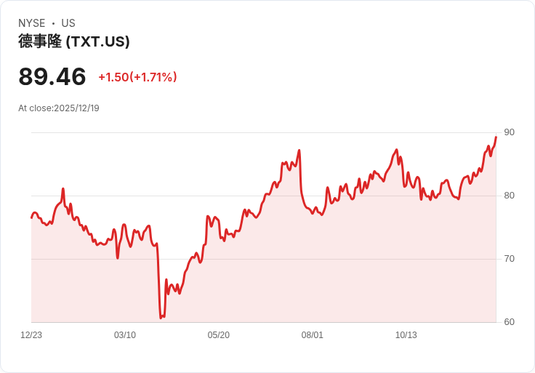535x373 pixels.
Task: Click the US market label
Action: [68, 23]
